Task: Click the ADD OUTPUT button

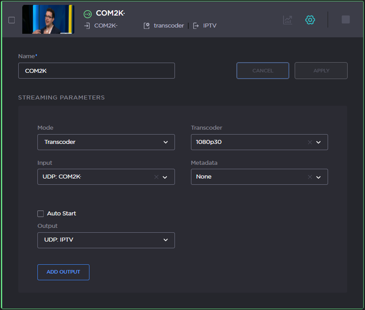Action: coord(63,272)
